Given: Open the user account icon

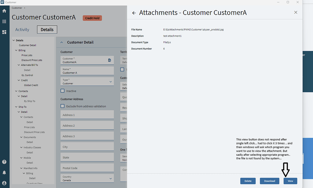Looking at the screenshot, I should [4, 183].
